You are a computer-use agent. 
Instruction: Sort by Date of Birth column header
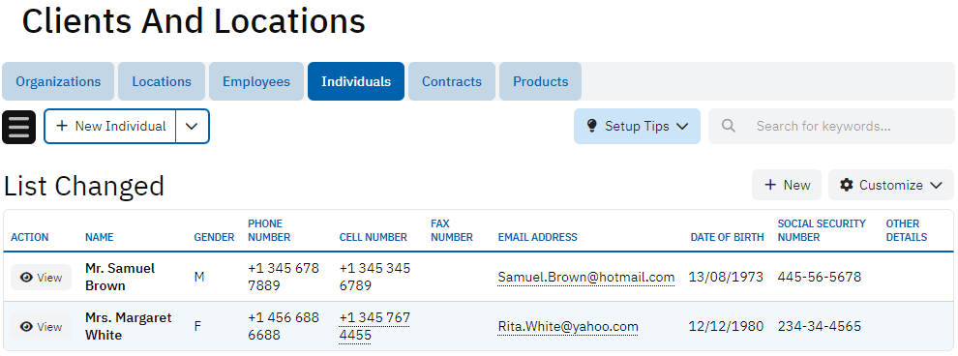click(x=727, y=237)
